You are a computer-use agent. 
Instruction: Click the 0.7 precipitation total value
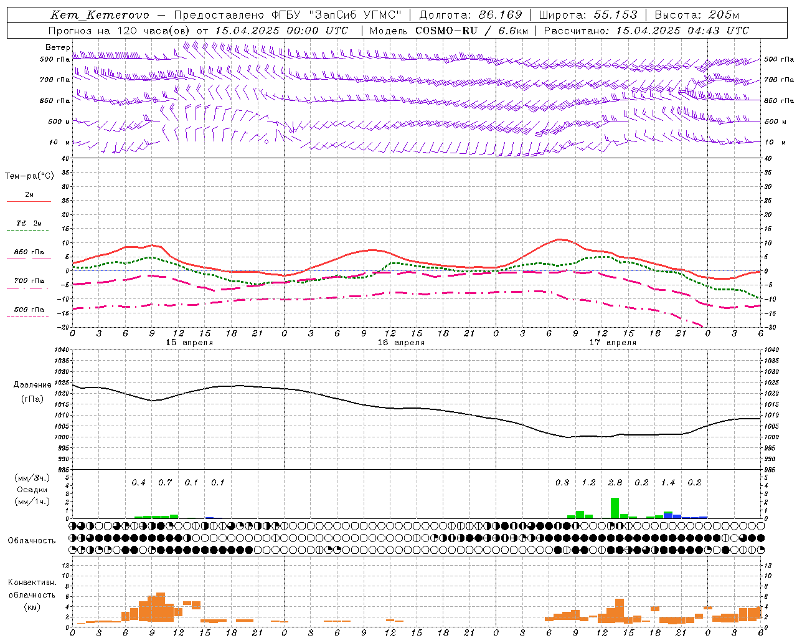[x=165, y=483]
